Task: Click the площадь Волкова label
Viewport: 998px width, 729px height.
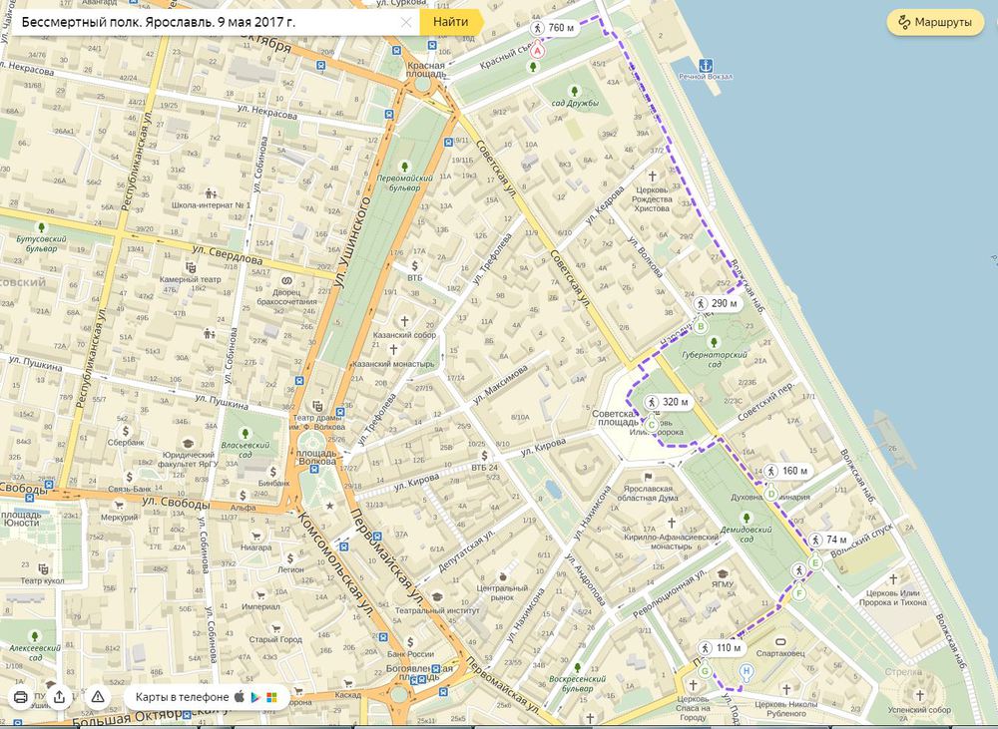Action: tap(317, 457)
